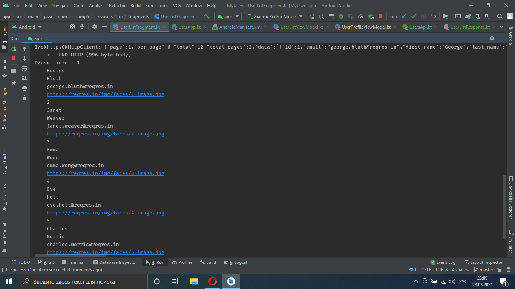
Task: Toggle soft-wrap in console
Action: 25,68
